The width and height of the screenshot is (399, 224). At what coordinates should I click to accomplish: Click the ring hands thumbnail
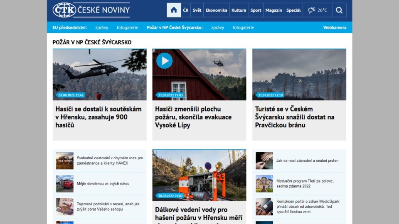264,161
